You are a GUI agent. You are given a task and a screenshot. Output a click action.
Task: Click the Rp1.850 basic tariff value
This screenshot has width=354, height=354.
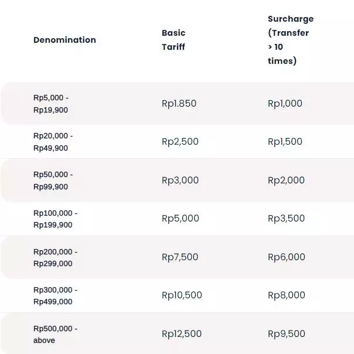(179, 104)
